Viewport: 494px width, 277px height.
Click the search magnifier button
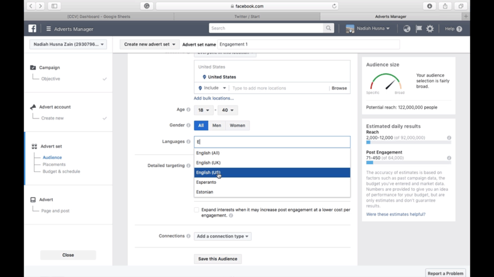pos(329,28)
